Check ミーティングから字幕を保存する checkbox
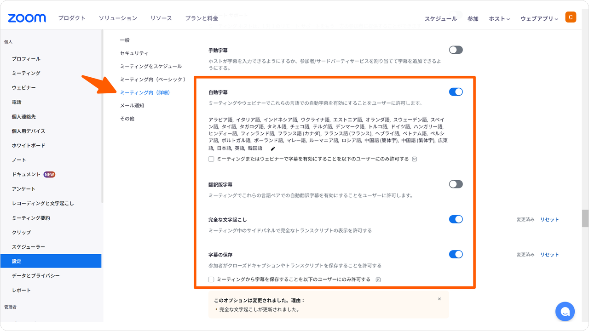This screenshot has height=331, width=589. click(x=211, y=280)
